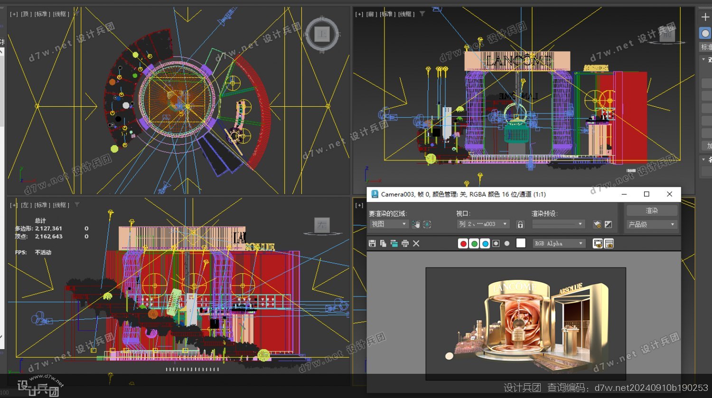
Task: Click the ViewCube 东 face in left viewport
Action: coord(322,225)
